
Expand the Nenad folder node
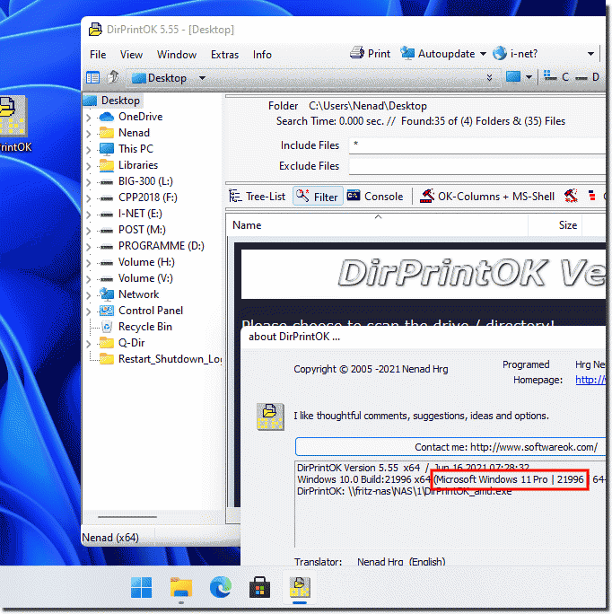click(89, 134)
